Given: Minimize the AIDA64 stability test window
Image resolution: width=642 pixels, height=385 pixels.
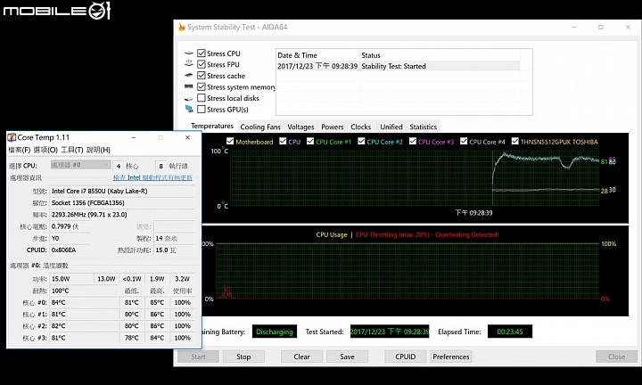Looking at the screenshot, I should [x=573, y=27].
